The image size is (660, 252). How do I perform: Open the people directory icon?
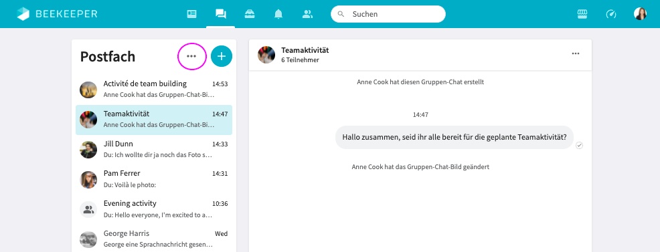point(308,14)
